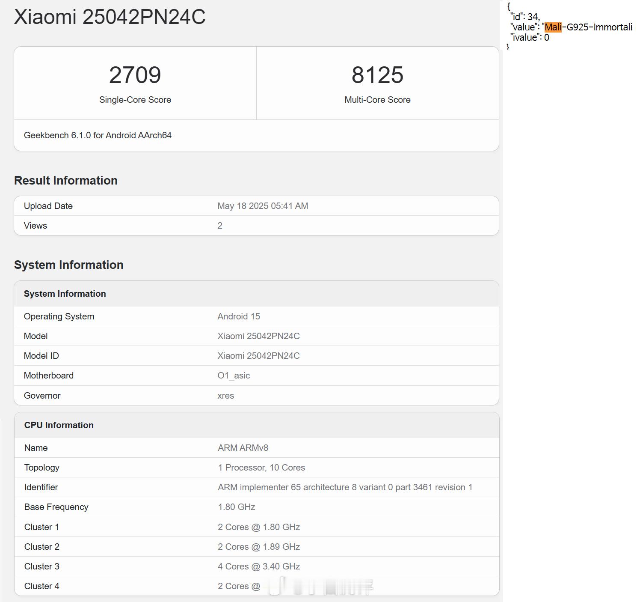Click the highlighted Mali text in the JSON snippet

tap(553, 27)
